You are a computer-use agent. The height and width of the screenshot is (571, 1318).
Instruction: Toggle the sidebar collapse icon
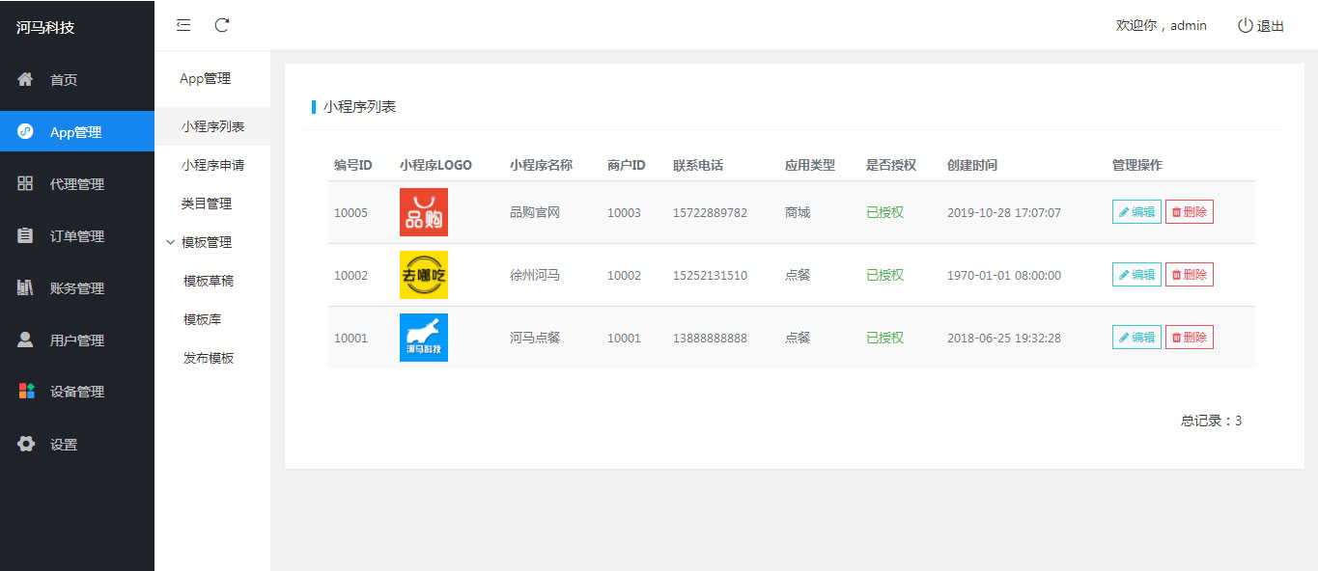pos(182,25)
